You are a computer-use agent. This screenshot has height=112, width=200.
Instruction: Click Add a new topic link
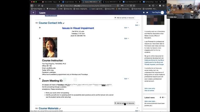pyautogui.click(x=150, y=101)
